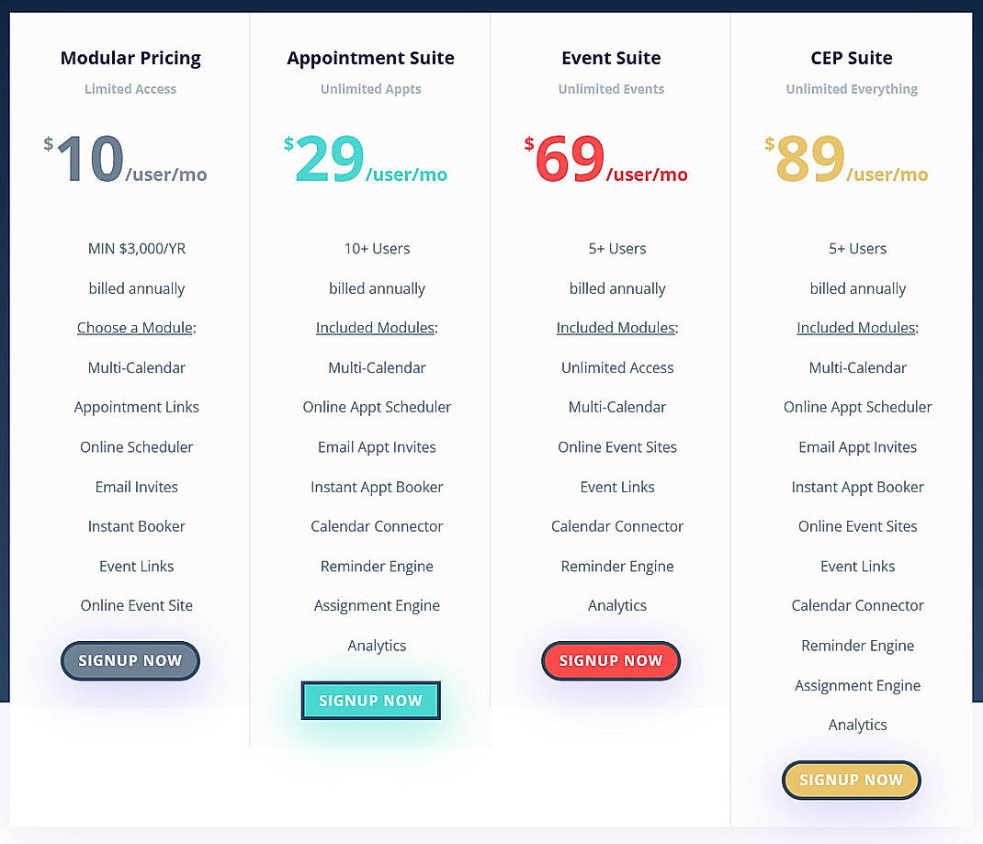
Task: Click the '$10 /user/mo' price
Action: pos(125,159)
